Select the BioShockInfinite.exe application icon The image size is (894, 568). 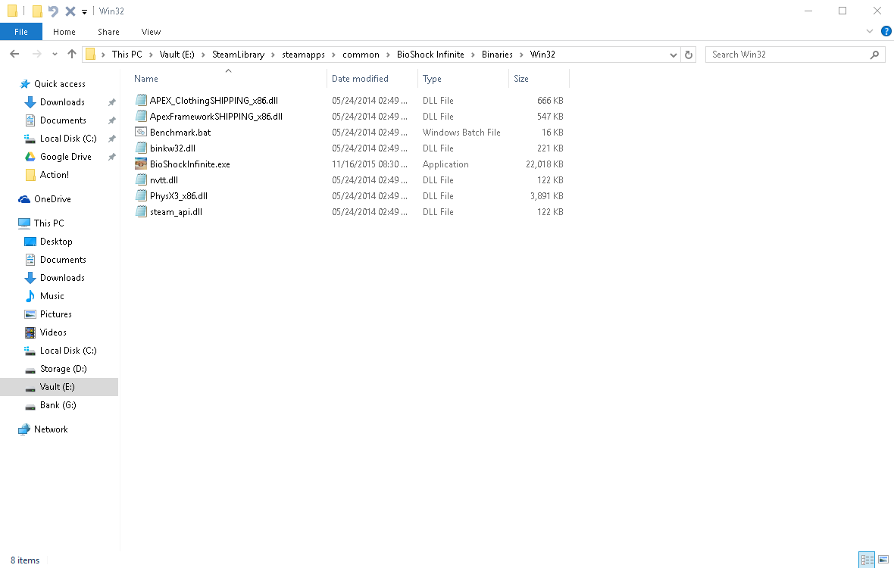click(141, 164)
